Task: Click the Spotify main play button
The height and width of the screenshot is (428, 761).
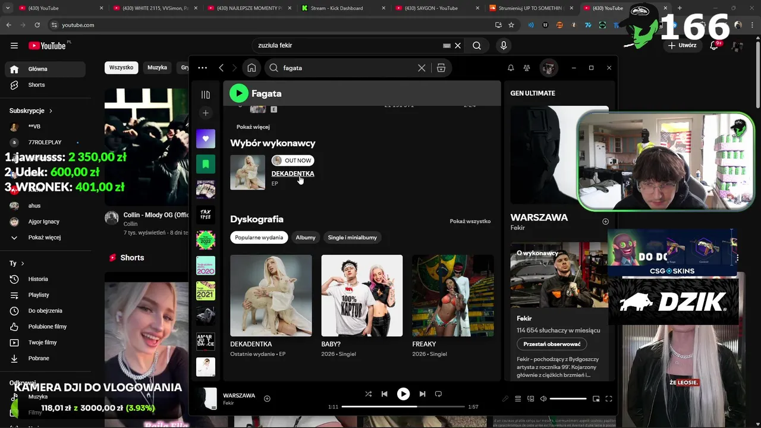Action: 403,394
